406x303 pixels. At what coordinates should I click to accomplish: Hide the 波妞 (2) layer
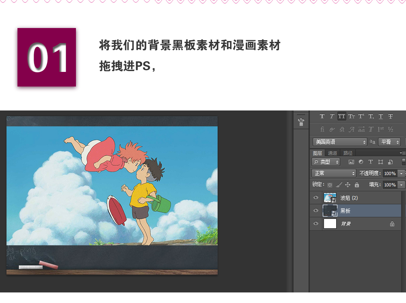[x=316, y=197]
